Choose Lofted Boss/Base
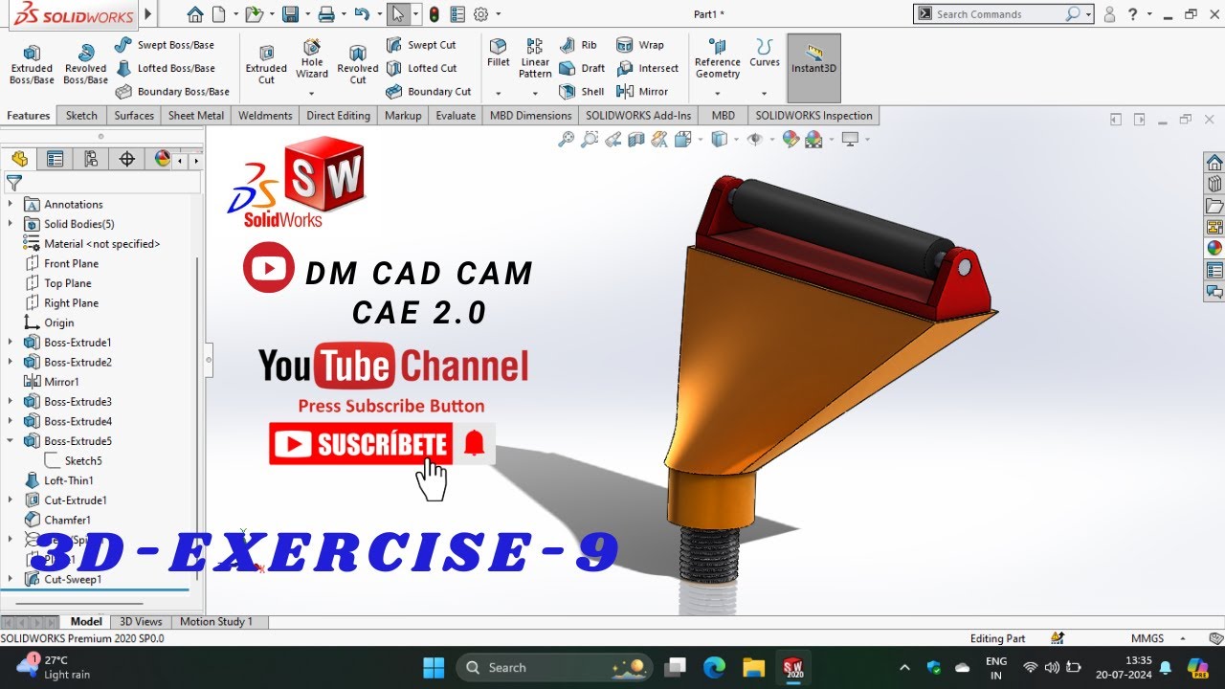Viewport: 1225px width, 689px height. 164,68
